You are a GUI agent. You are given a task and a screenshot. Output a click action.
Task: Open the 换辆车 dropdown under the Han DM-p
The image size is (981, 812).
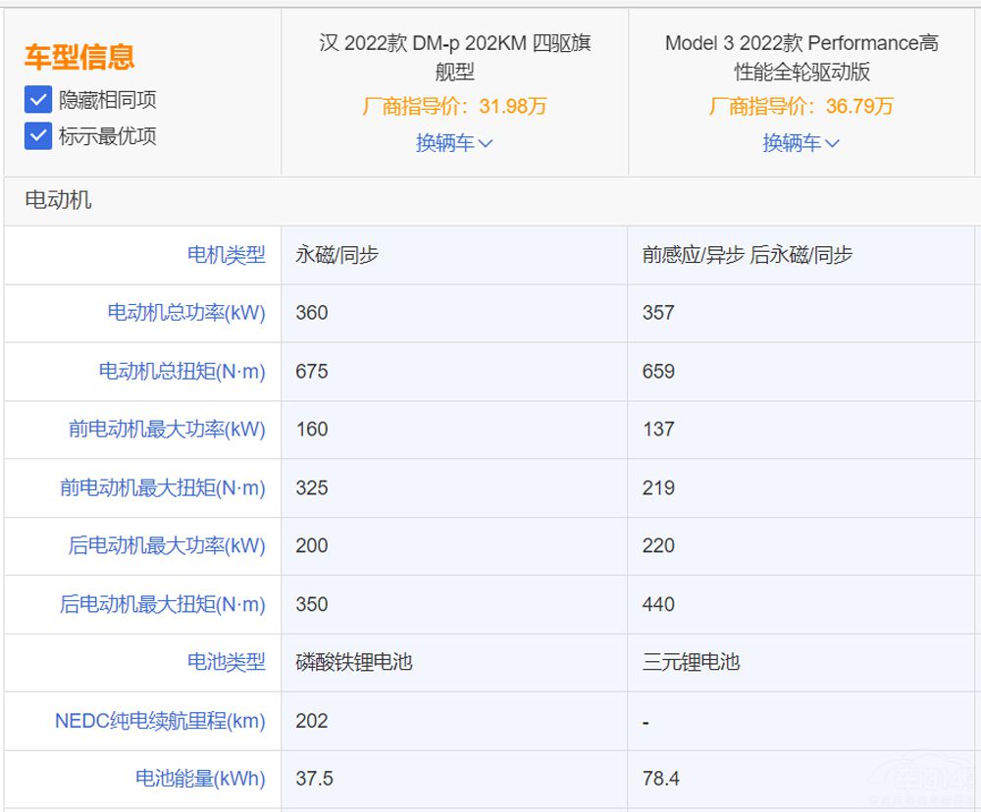[454, 143]
